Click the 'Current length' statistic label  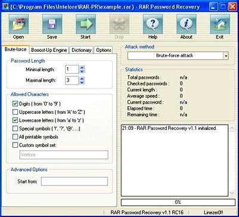pyautogui.click(x=142, y=90)
